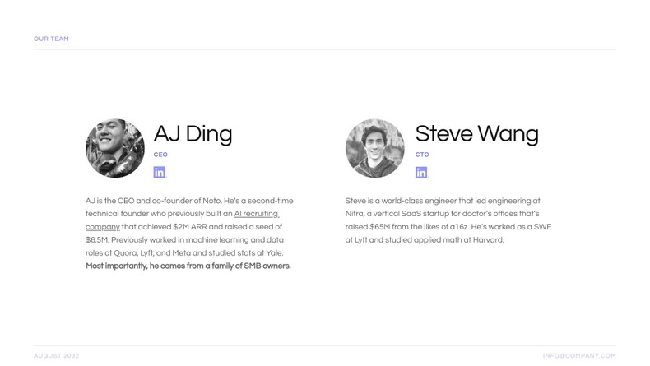This screenshot has width=650, height=366.
Task: Click the "AUGUST 2022" footer date
Action: (57, 355)
